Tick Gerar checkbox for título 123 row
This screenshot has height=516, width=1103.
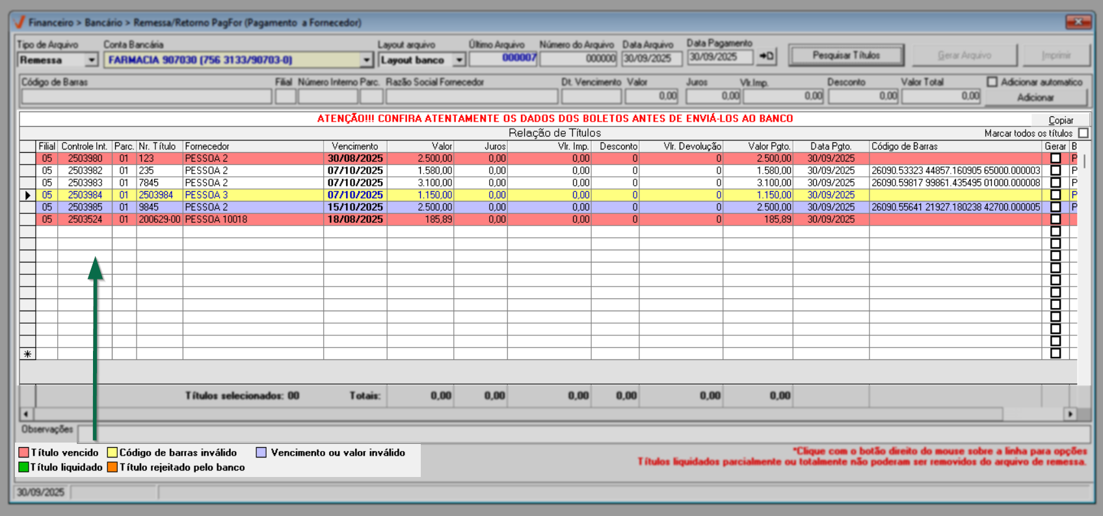pos(1055,159)
